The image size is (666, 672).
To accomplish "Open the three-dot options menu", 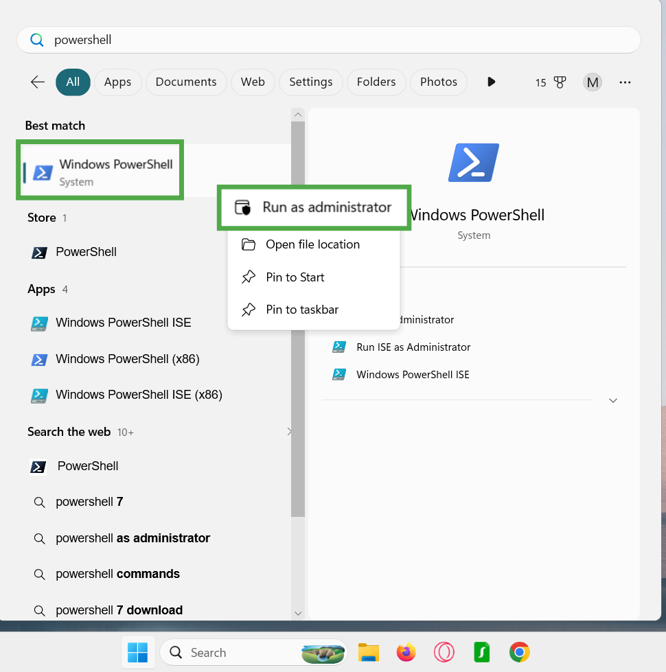I will tap(625, 82).
